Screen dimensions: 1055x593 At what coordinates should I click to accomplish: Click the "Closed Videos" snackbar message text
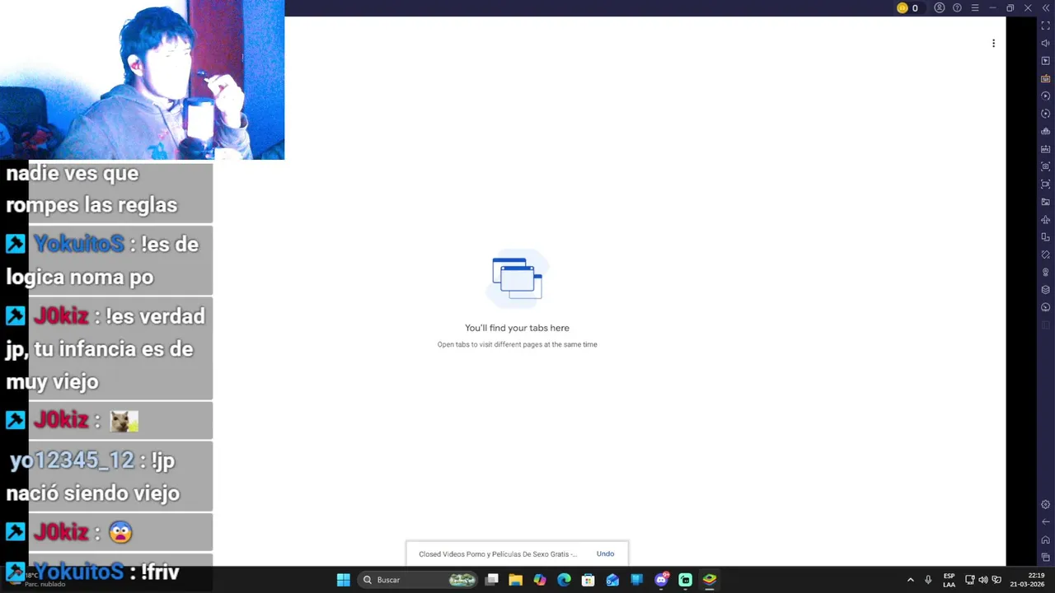pyautogui.click(x=498, y=554)
